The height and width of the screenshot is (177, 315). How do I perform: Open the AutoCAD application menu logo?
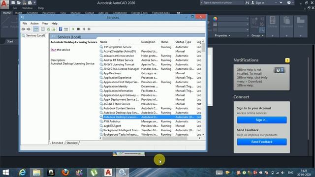pos(4,4)
